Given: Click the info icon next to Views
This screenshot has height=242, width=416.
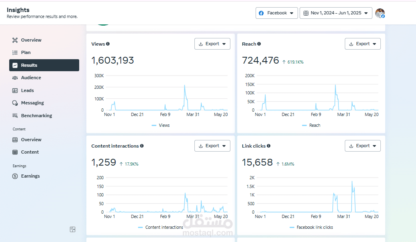Looking at the screenshot, I should [x=108, y=44].
